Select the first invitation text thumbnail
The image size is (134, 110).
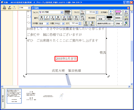coord(14,96)
